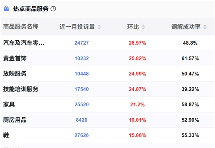Open complaint count 24727 link
Image resolution: width=215 pixels, height=148 pixels.
[82, 43]
